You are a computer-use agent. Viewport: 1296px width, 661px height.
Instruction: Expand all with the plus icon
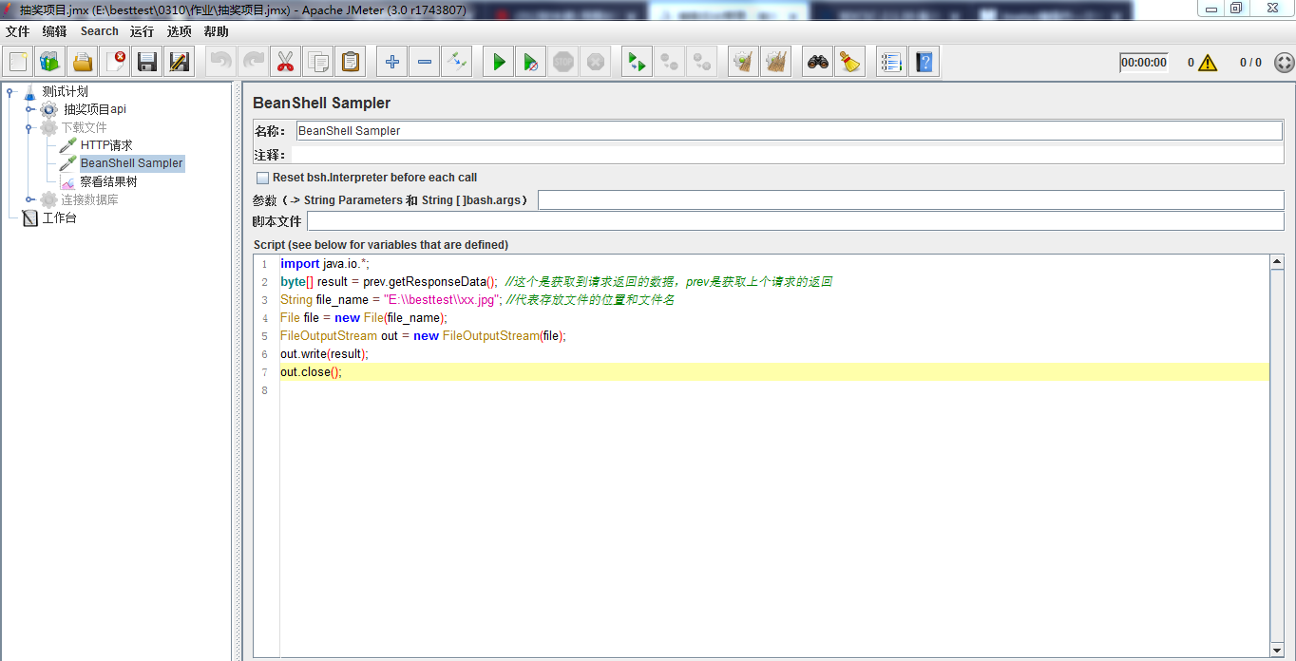click(x=392, y=63)
